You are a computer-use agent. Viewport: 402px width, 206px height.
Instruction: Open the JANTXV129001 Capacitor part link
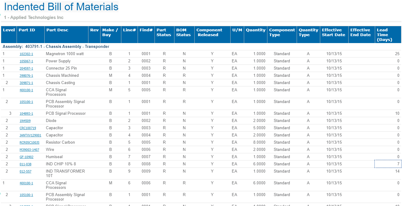pos(30,136)
